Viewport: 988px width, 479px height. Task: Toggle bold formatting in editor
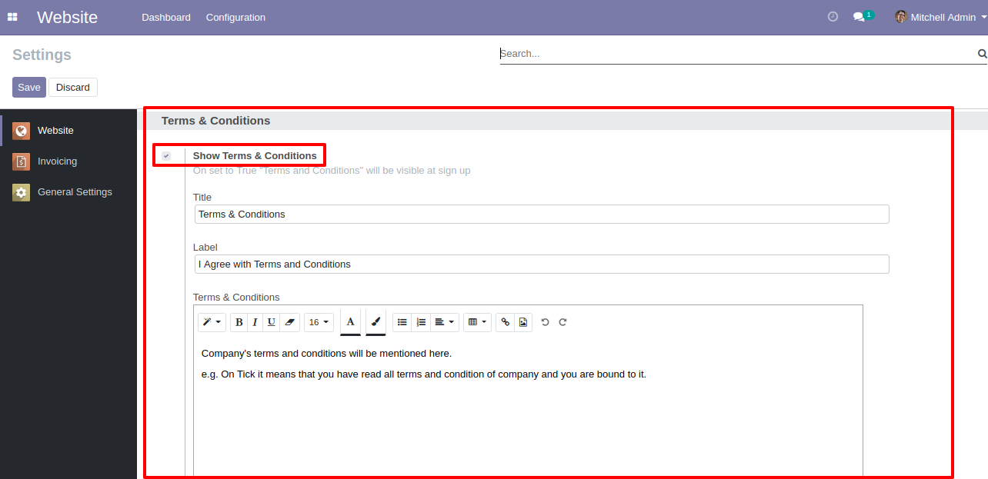pyautogui.click(x=239, y=322)
